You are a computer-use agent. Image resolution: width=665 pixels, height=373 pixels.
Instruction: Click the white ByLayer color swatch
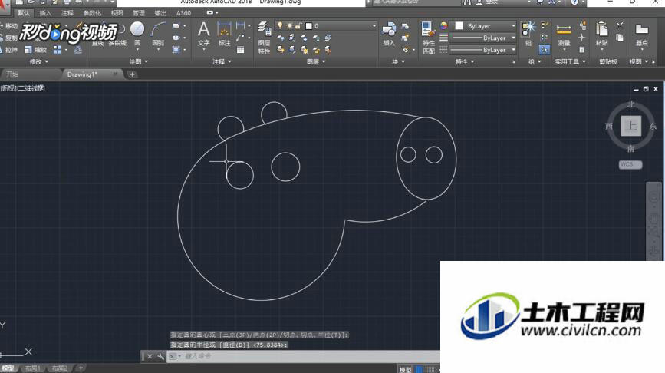[x=459, y=26]
